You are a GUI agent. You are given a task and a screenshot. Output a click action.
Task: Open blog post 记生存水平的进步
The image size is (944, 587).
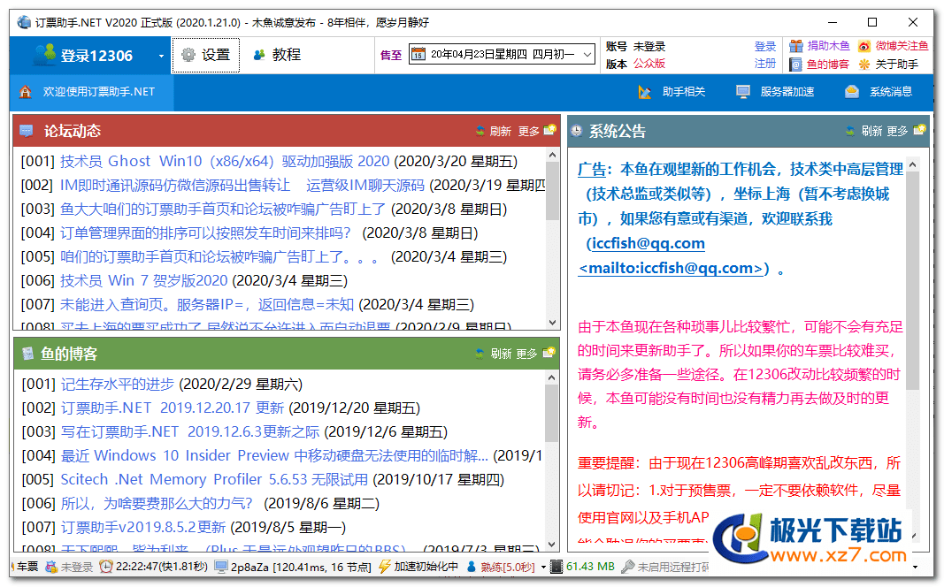click(x=118, y=384)
